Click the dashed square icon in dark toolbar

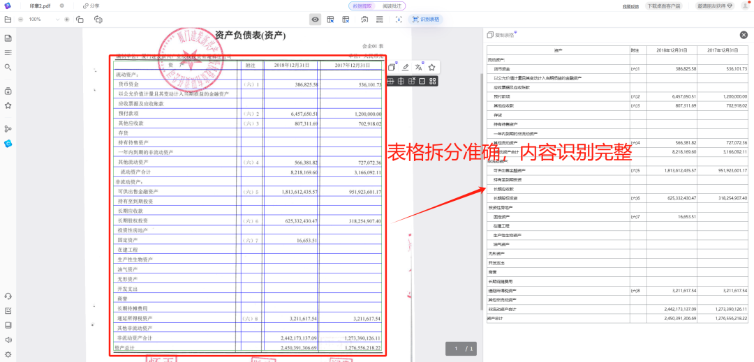tap(422, 81)
